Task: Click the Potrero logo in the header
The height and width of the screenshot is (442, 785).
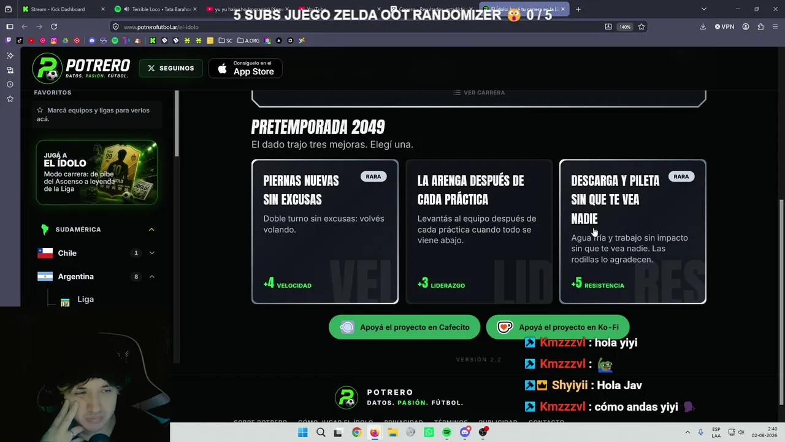Action: 81,68
